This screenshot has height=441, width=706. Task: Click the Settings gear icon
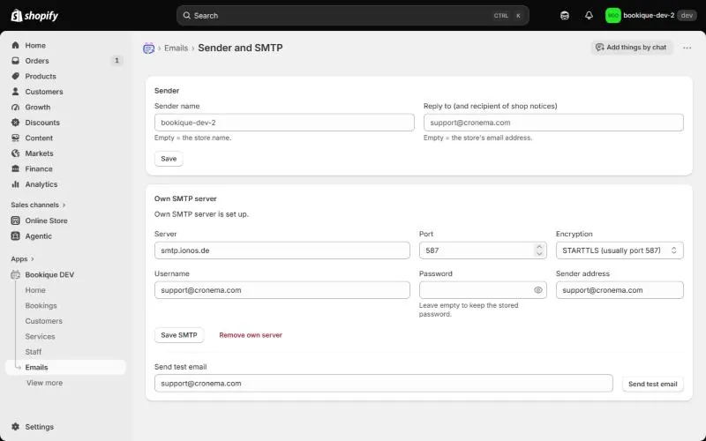click(x=15, y=427)
